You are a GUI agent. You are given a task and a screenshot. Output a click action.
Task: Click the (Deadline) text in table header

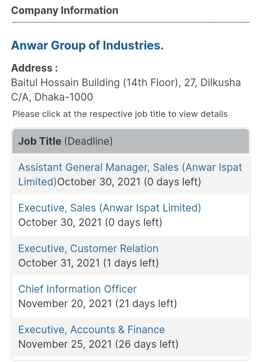point(88,141)
